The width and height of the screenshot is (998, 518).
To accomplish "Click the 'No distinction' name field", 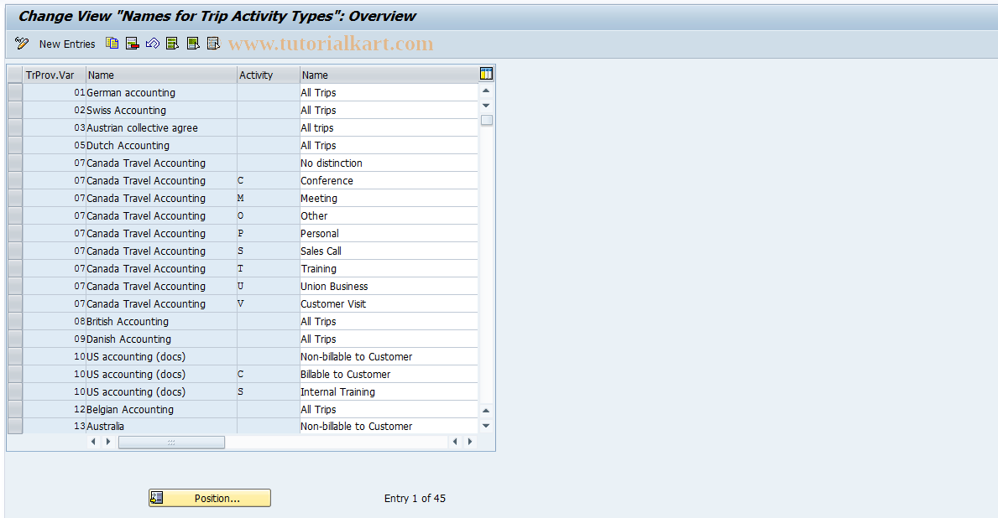I will [x=389, y=163].
